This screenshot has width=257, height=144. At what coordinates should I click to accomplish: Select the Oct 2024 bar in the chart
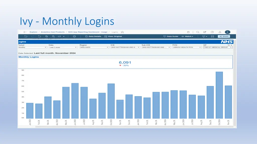pyautogui.click(x=219, y=95)
